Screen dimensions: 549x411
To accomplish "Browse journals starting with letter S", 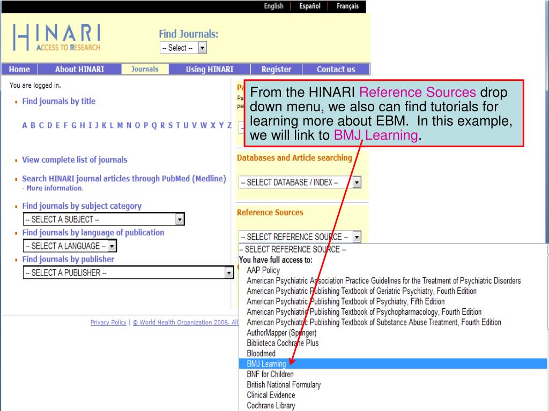I will 170,125.
